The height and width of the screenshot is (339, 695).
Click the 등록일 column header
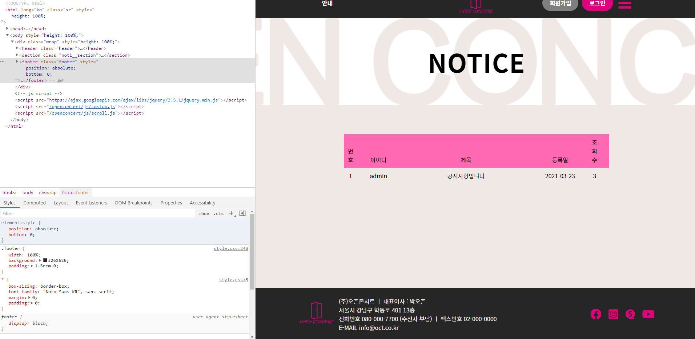[x=560, y=160]
